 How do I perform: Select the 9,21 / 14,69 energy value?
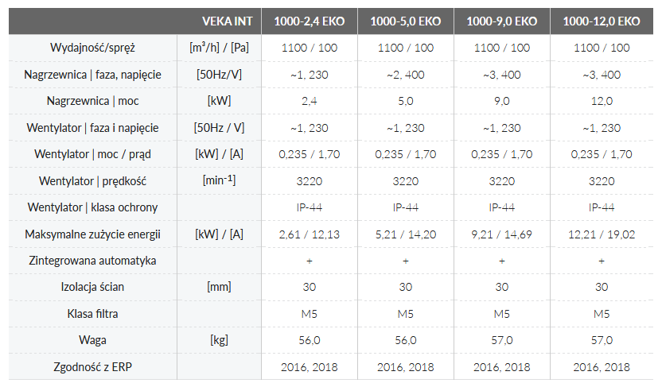[501, 234]
